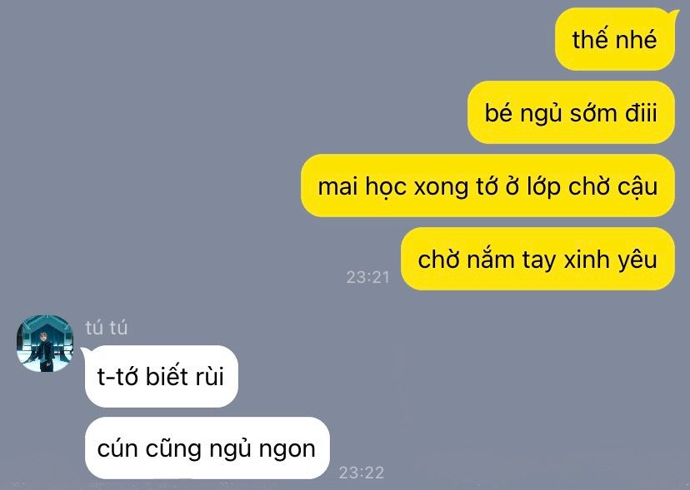Select the yellow "thế nhé" message bubble
This screenshot has height=490, width=690.
click(x=615, y=39)
